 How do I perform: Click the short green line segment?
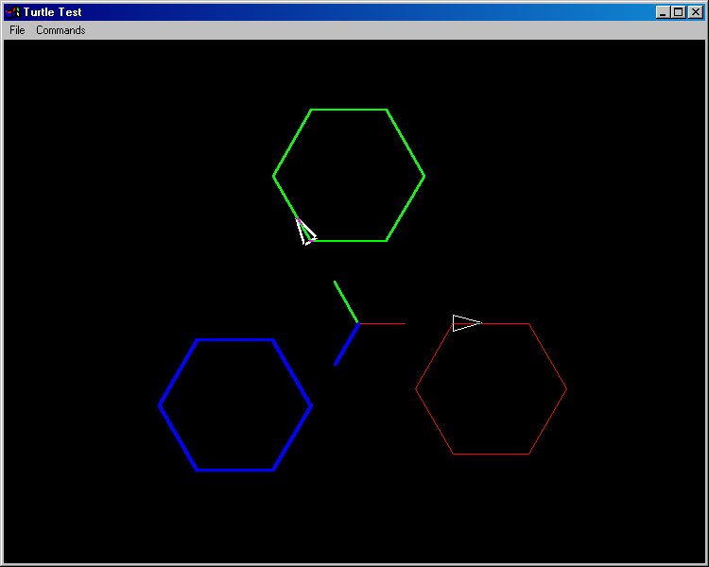pos(346,302)
